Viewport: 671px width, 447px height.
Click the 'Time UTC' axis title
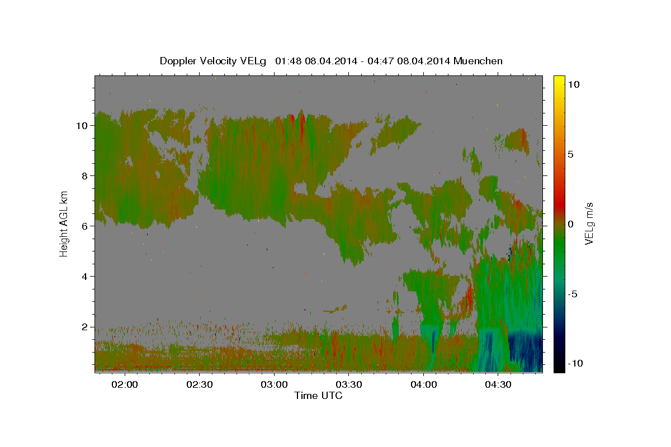click(x=318, y=396)
